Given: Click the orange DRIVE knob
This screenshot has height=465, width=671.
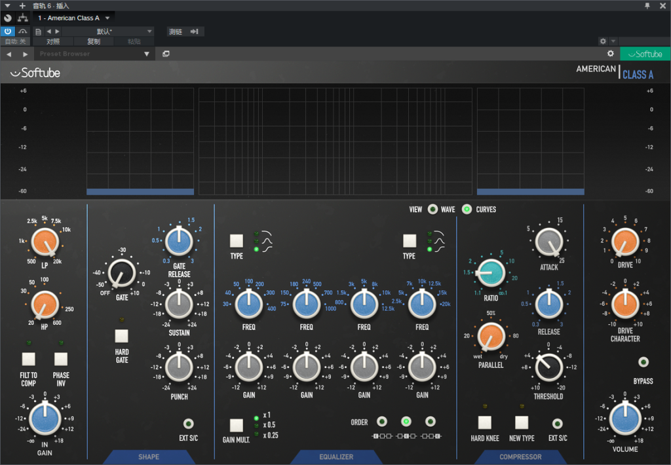Looking at the screenshot, I should (625, 242).
